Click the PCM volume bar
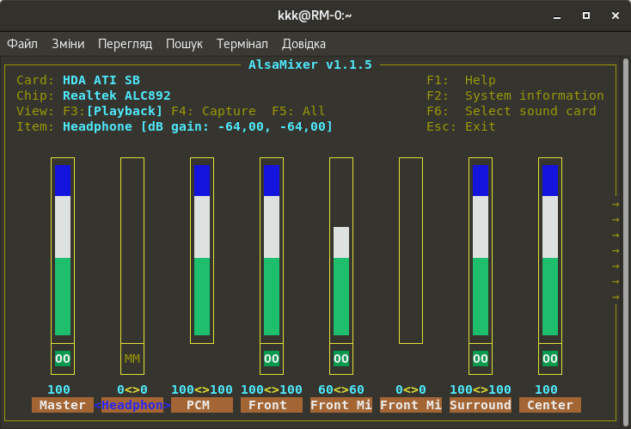The image size is (631, 429). (202, 249)
